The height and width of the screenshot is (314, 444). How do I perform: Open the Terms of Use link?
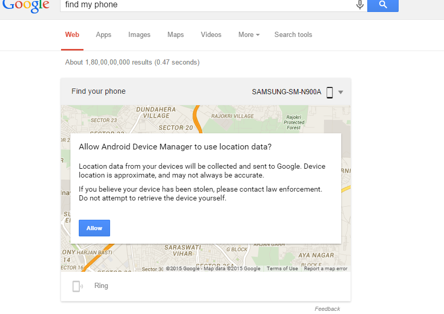click(x=282, y=269)
